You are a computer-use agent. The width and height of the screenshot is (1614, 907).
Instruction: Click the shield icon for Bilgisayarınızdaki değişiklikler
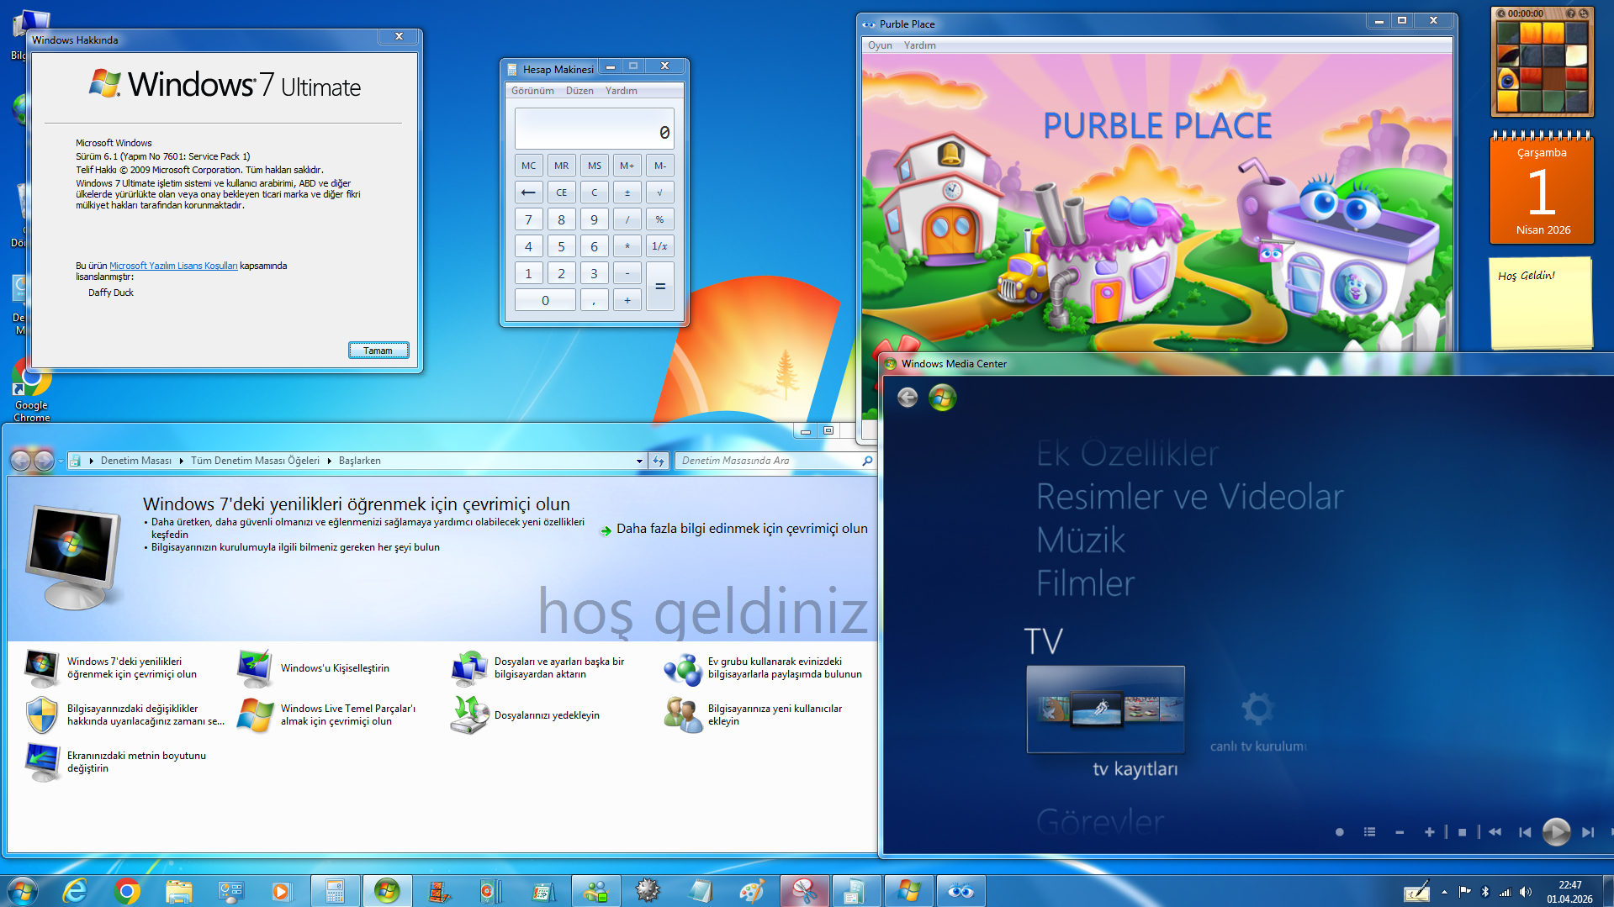(x=42, y=715)
